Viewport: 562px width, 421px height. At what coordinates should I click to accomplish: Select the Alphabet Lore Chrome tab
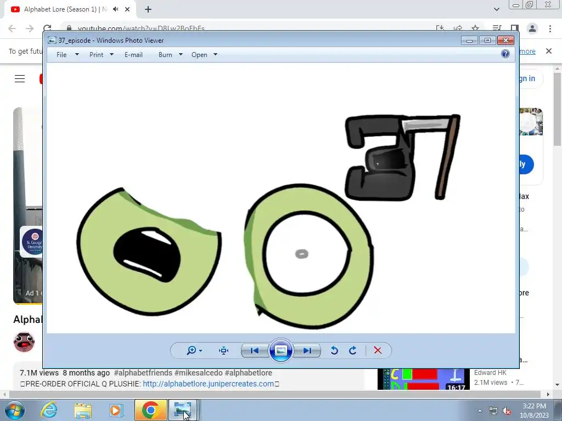coord(70,9)
